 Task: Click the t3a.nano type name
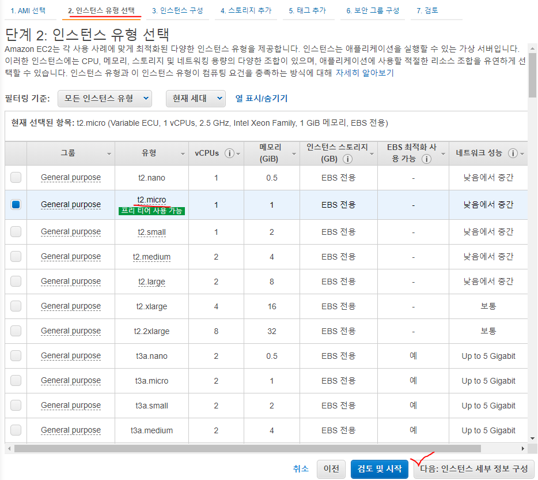pyautogui.click(x=151, y=356)
